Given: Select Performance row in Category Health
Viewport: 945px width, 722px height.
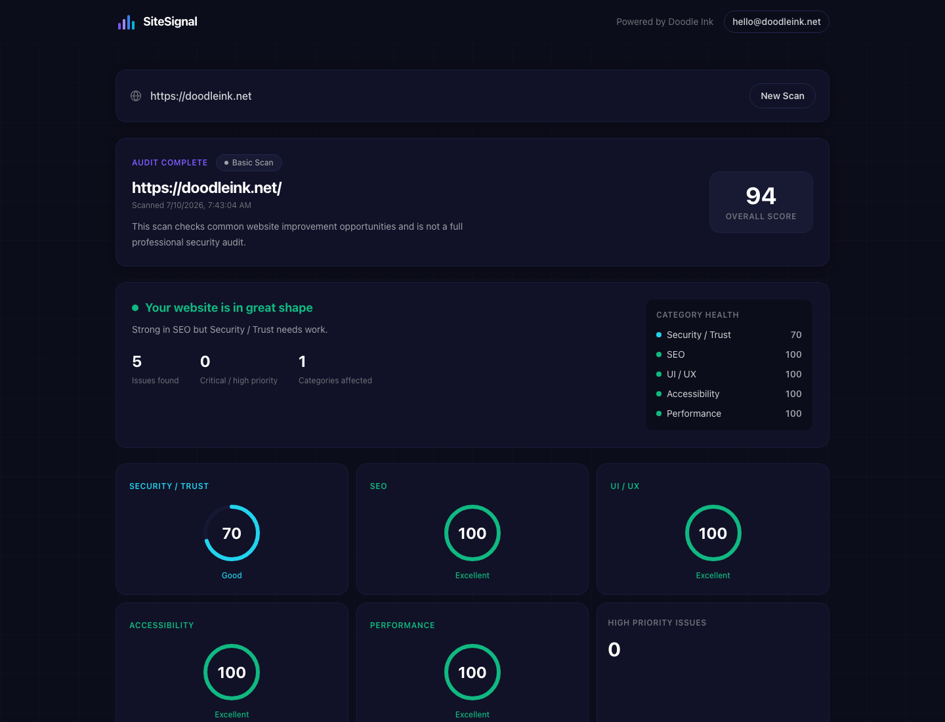Looking at the screenshot, I should coord(729,414).
